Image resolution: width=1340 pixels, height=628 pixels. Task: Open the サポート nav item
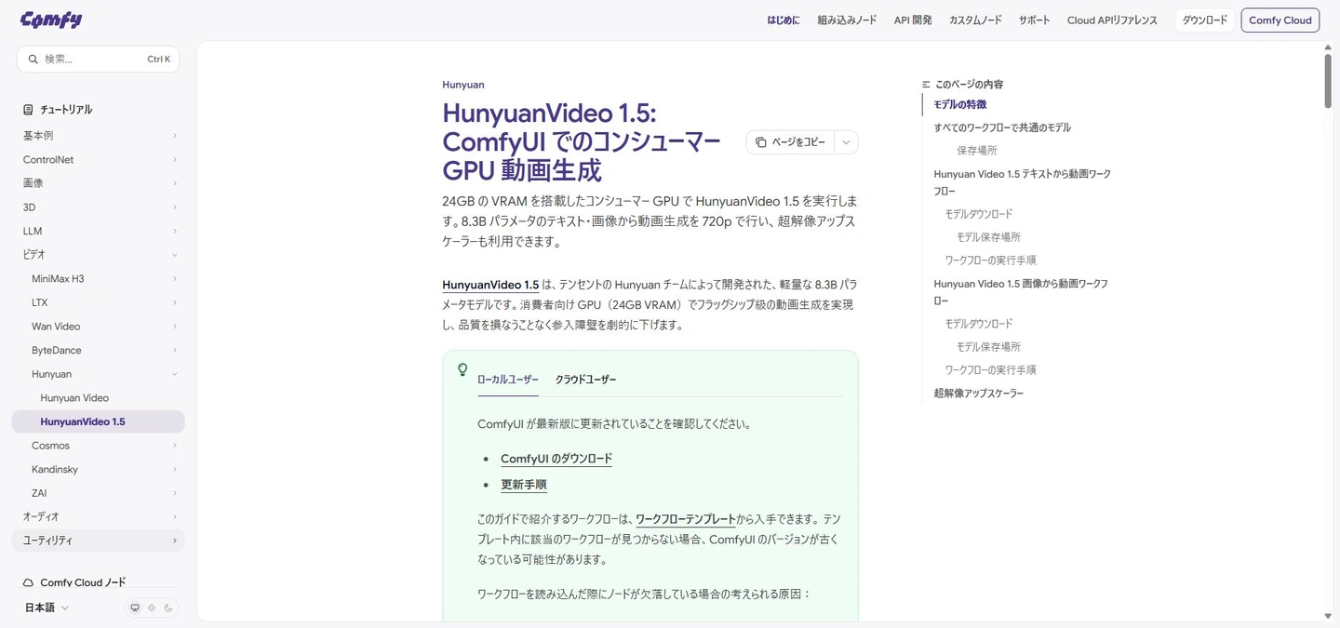(1034, 20)
